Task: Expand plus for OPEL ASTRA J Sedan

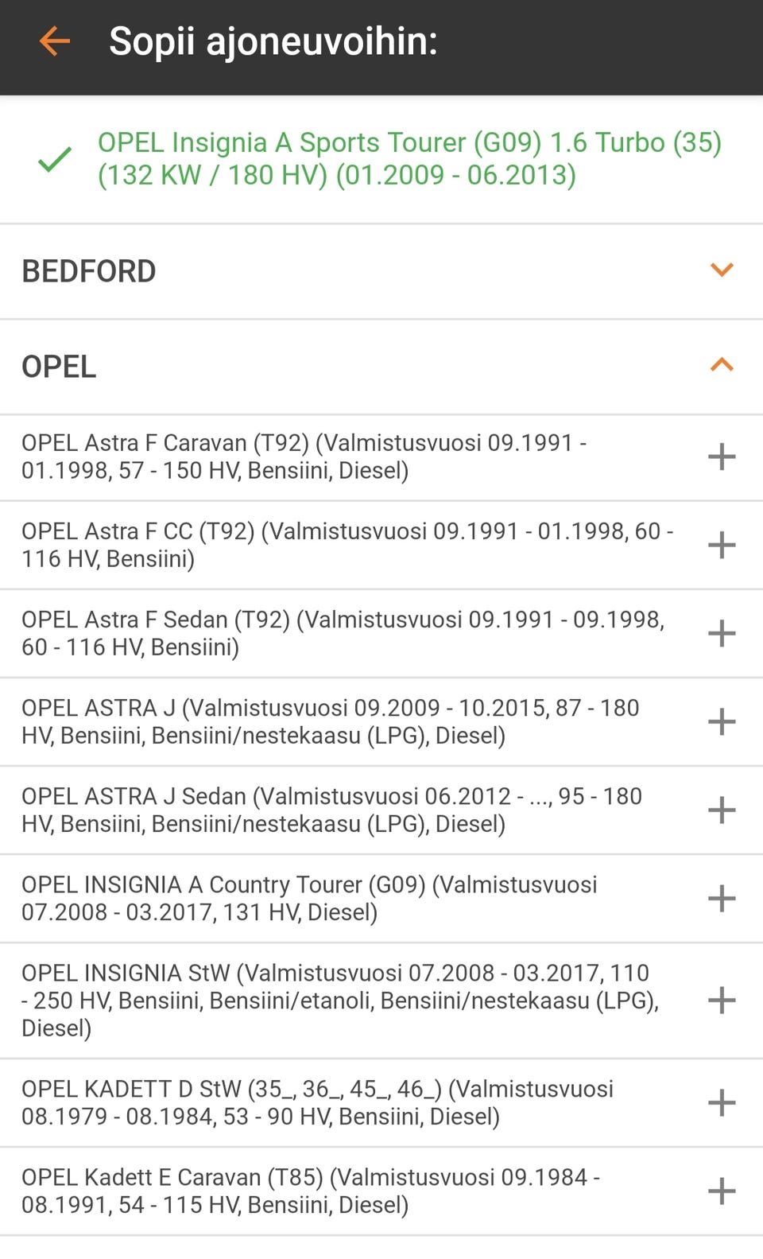Action: (722, 810)
